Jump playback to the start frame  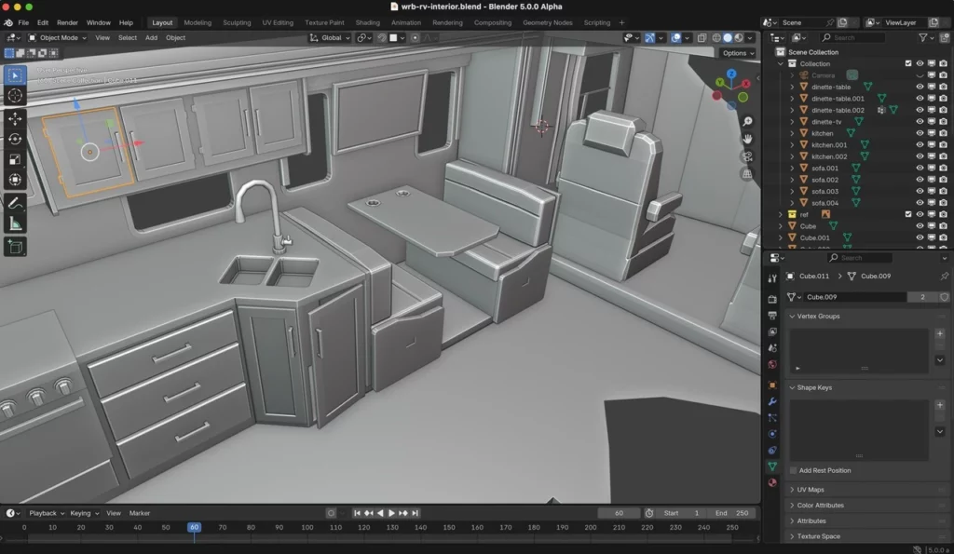[356, 512]
